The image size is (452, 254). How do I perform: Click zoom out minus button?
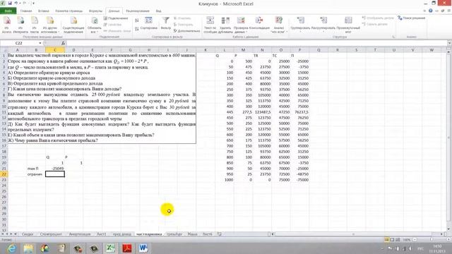tap(415, 240)
